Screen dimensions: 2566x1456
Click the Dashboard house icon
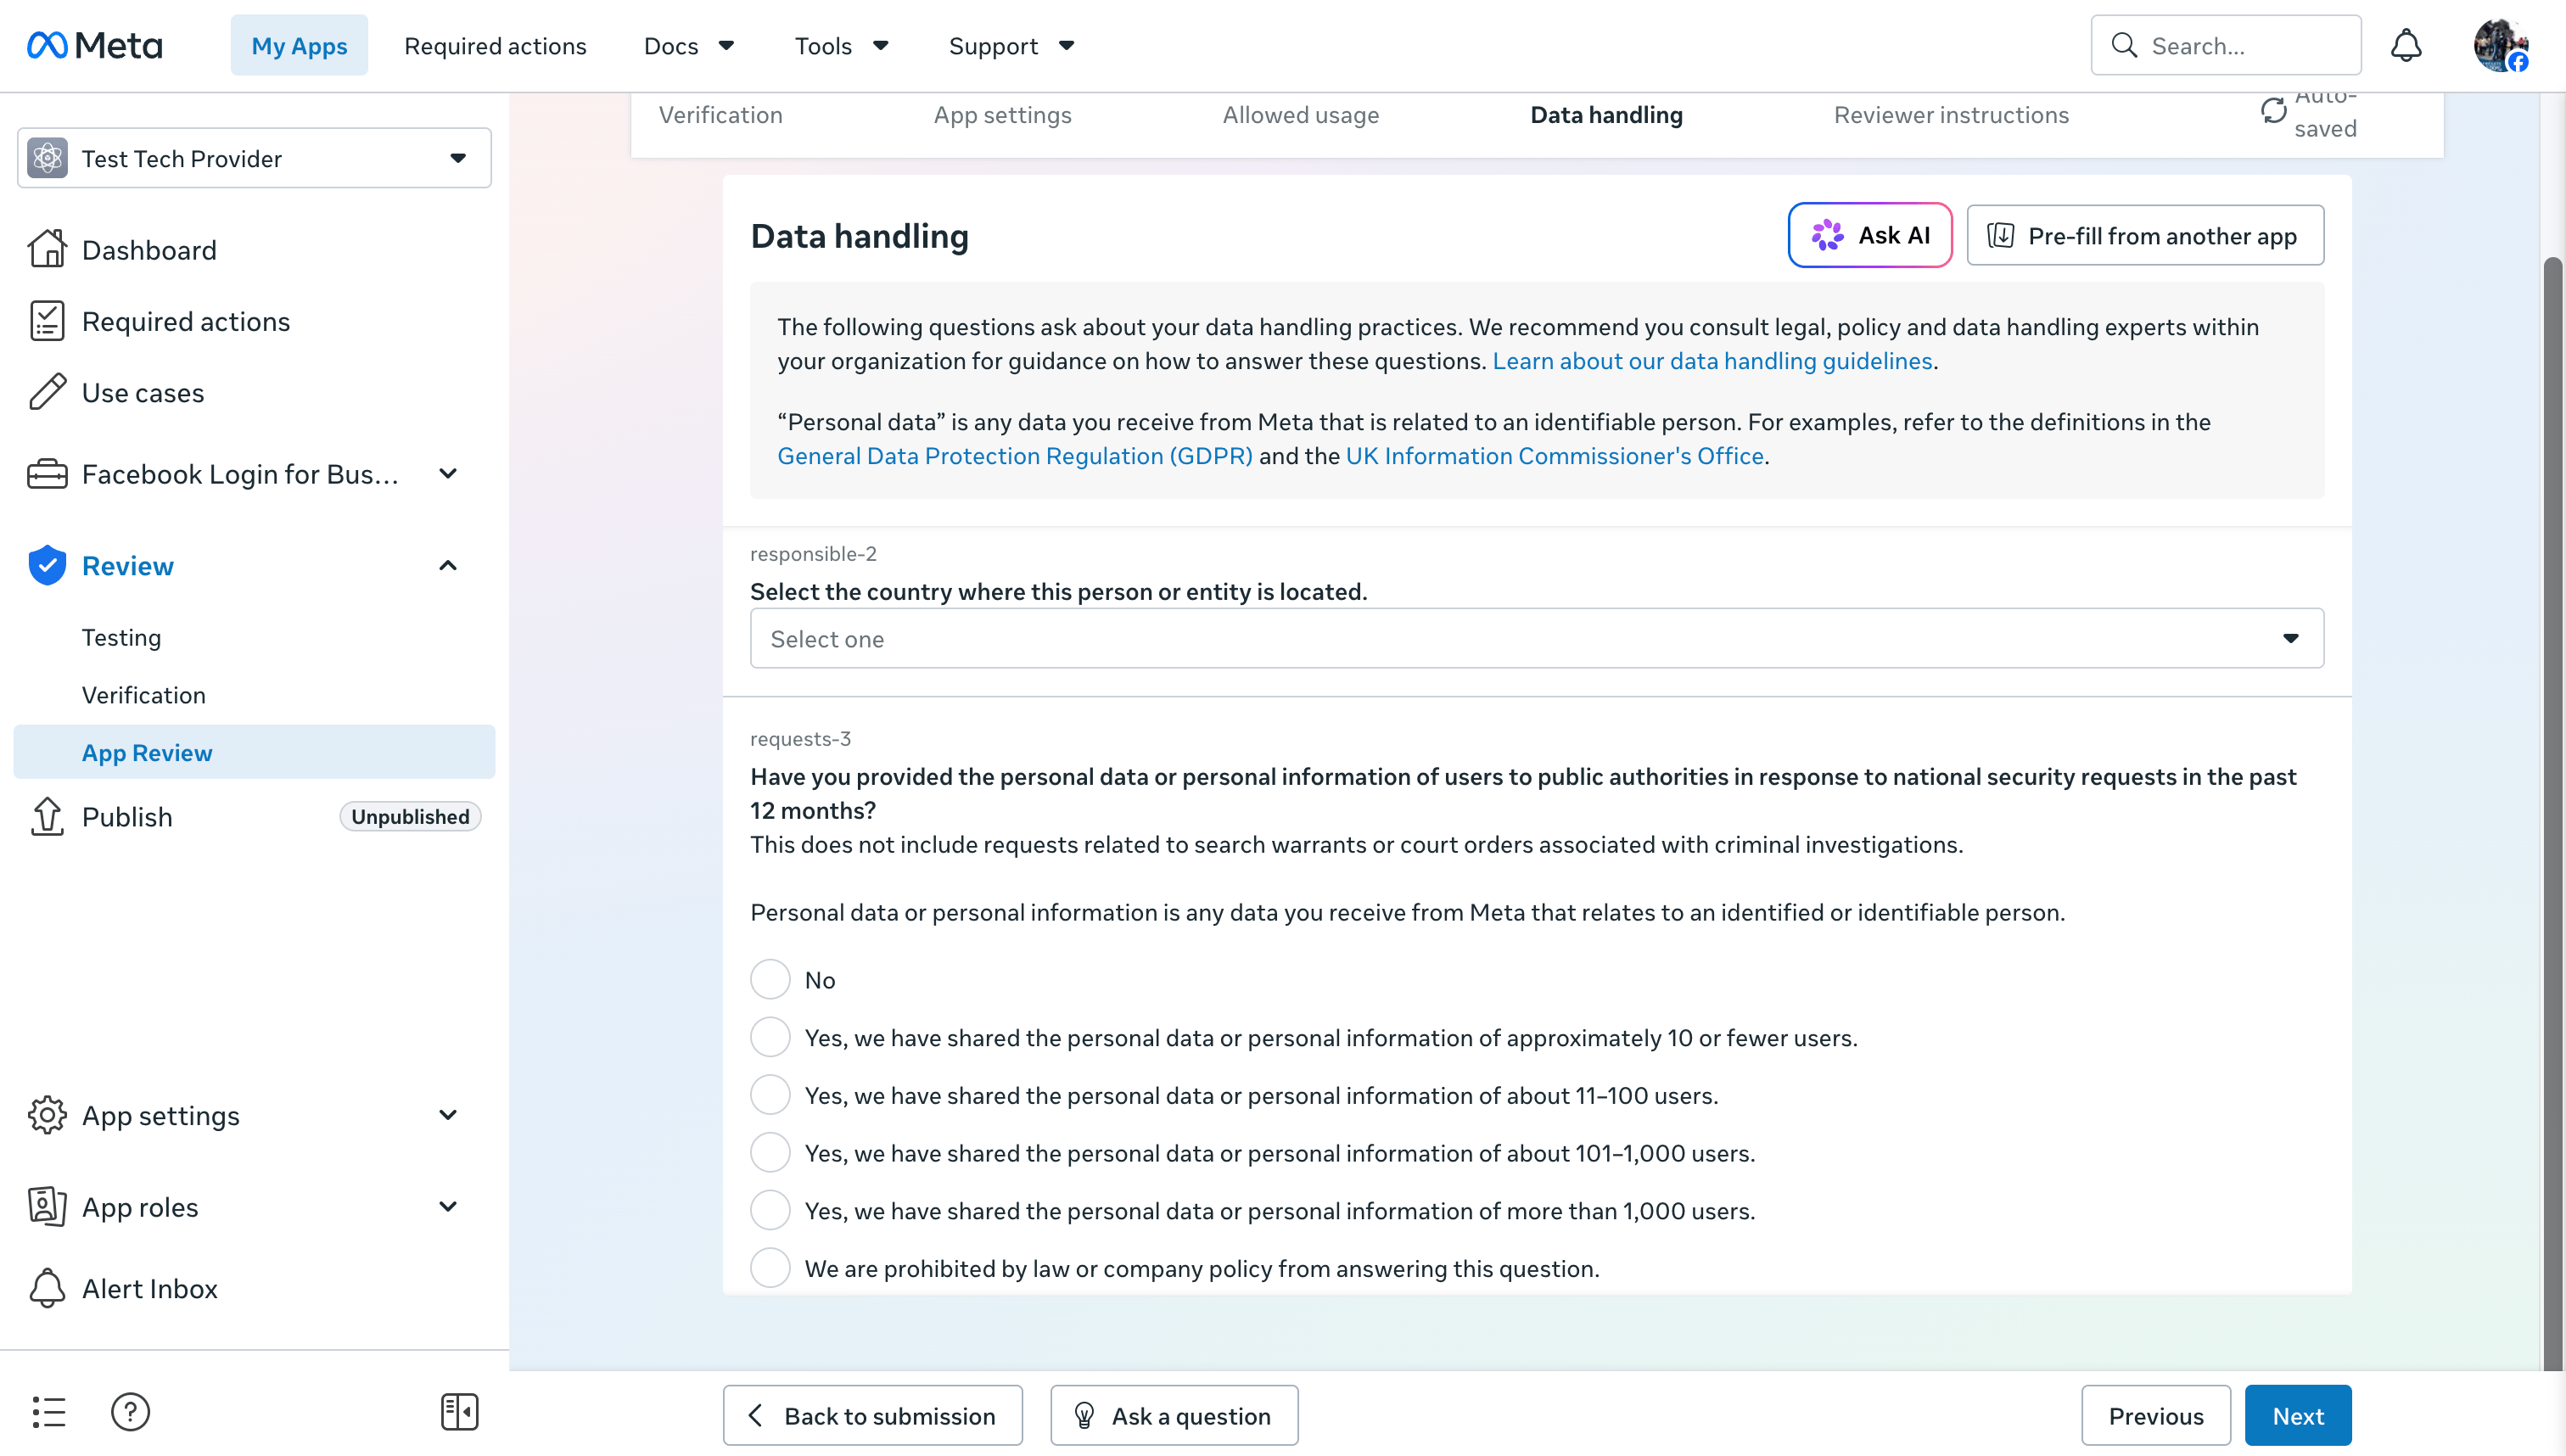click(47, 249)
